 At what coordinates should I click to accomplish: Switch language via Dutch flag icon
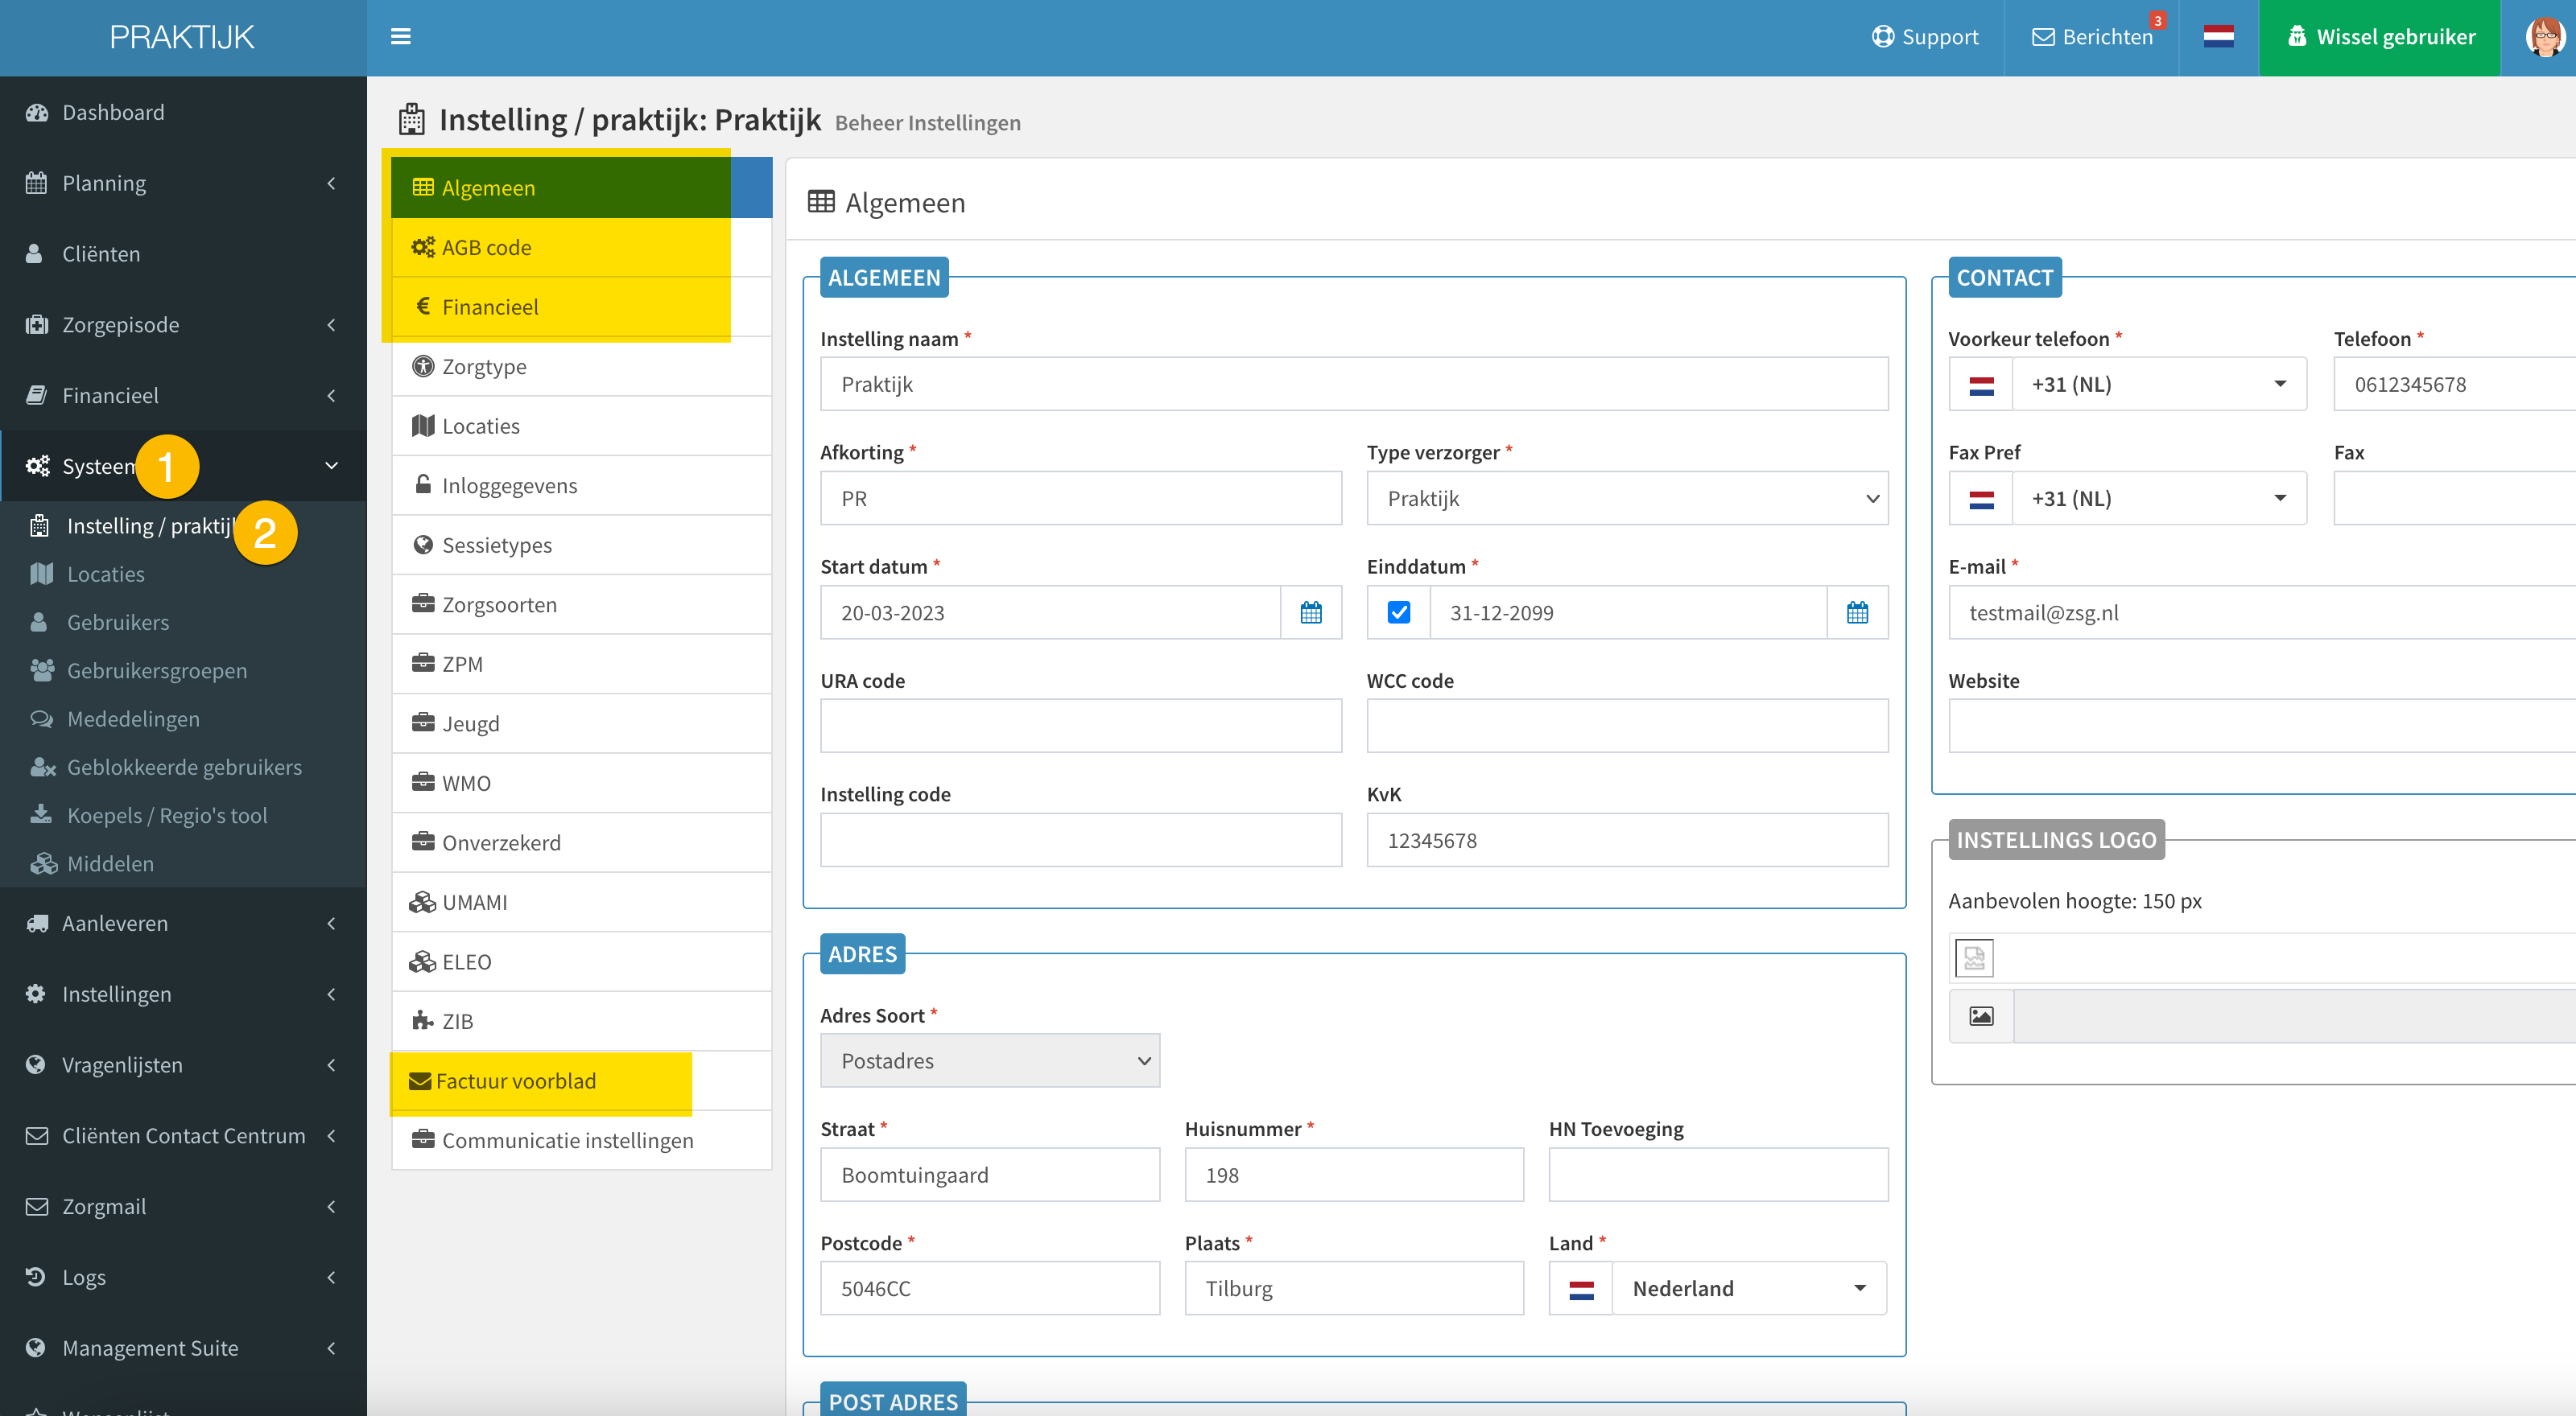tap(2218, 37)
